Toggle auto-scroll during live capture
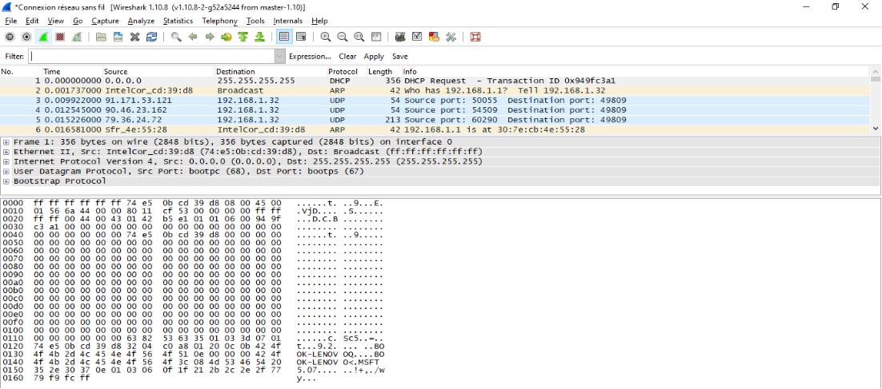The height and width of the screenshot is (389, 882). (301, 37)
